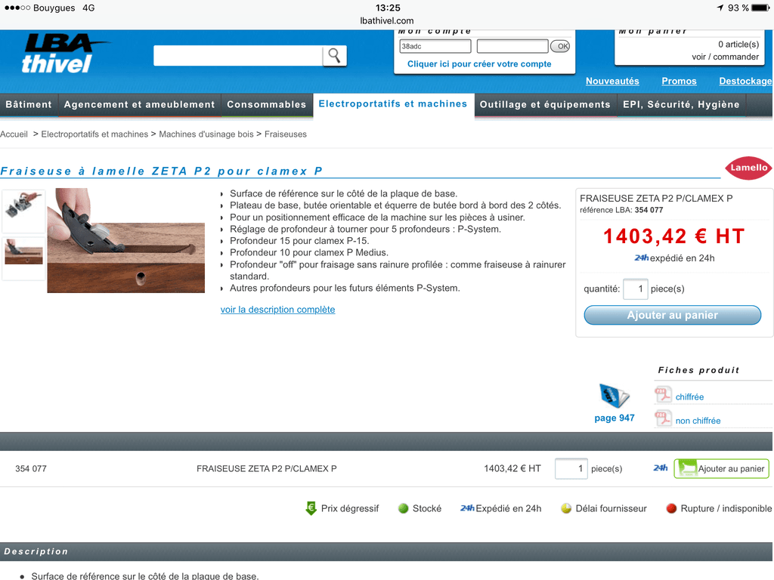Click the red Rupture / indisponible dot
The image size is (774, 580).
tap(671, 508)
